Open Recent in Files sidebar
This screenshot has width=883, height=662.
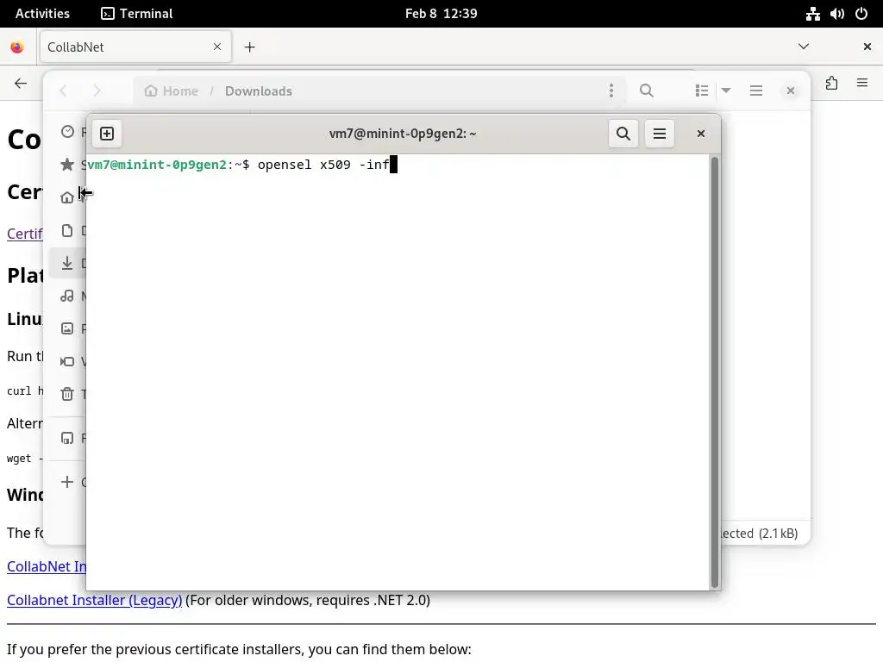67,132
